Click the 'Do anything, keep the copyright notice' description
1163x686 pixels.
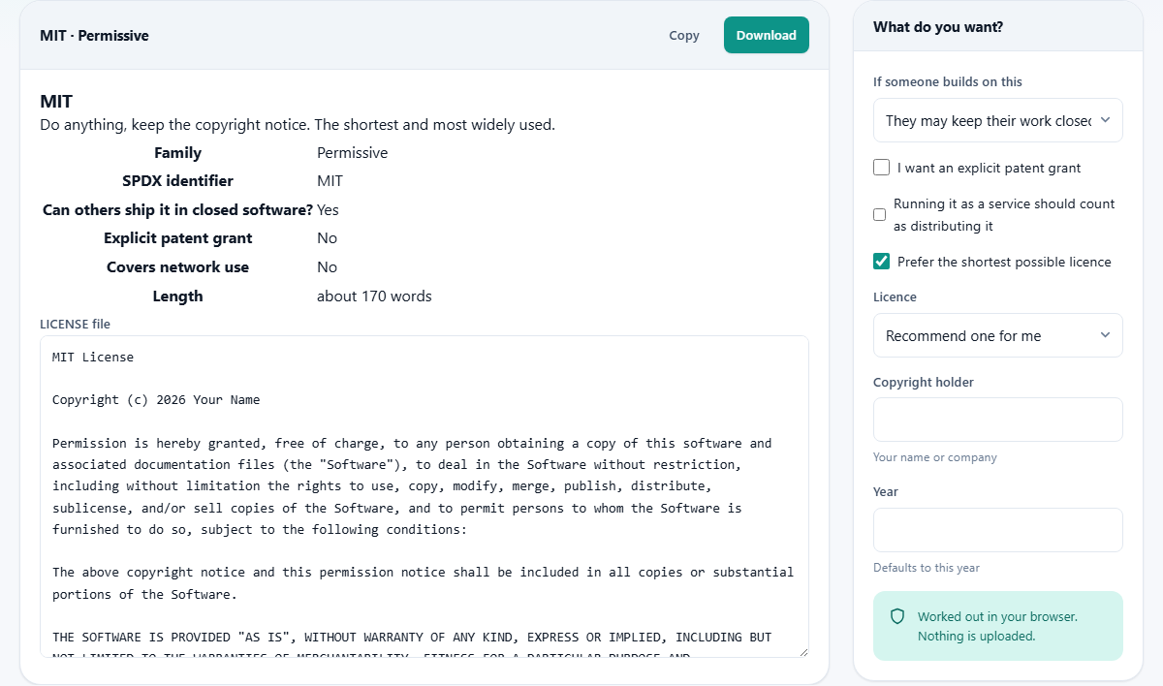[298, 125]
